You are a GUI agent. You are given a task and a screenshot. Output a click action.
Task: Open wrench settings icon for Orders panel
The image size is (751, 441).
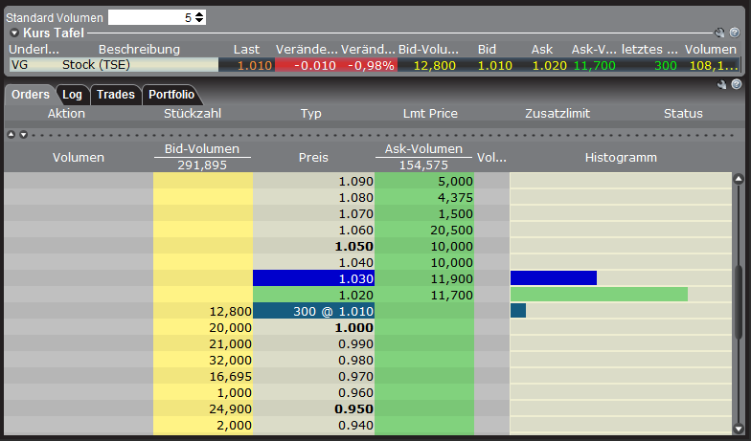pos(722,85)
